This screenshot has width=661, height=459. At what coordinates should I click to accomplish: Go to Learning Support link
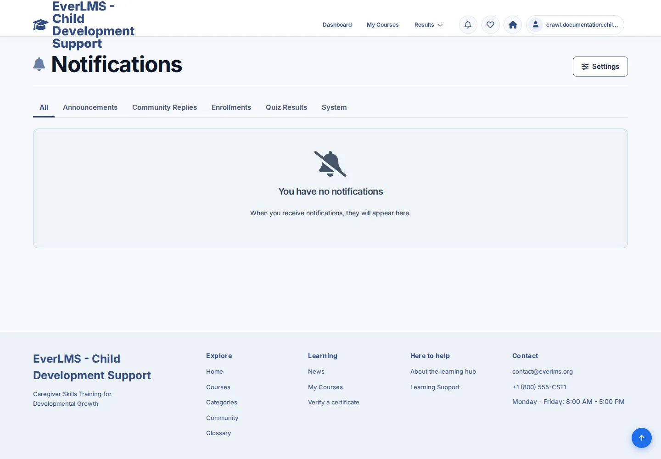point(435,387)
